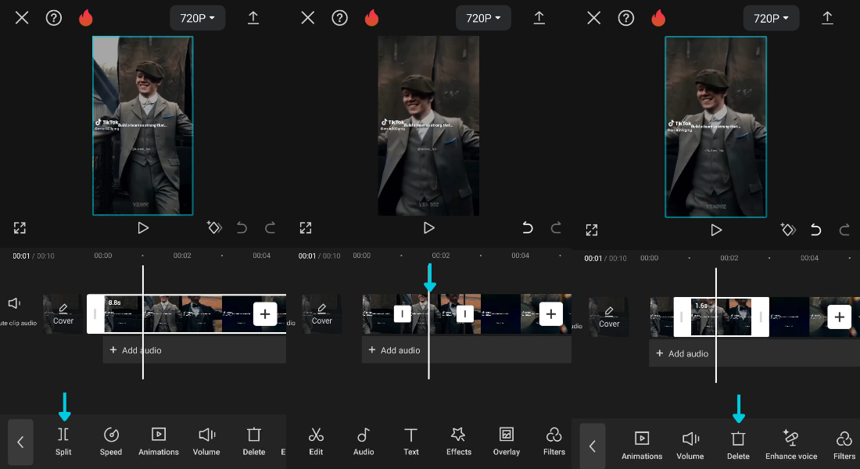Redo action in left panel
Screen dimensions: 860x469
coord(270,227)
